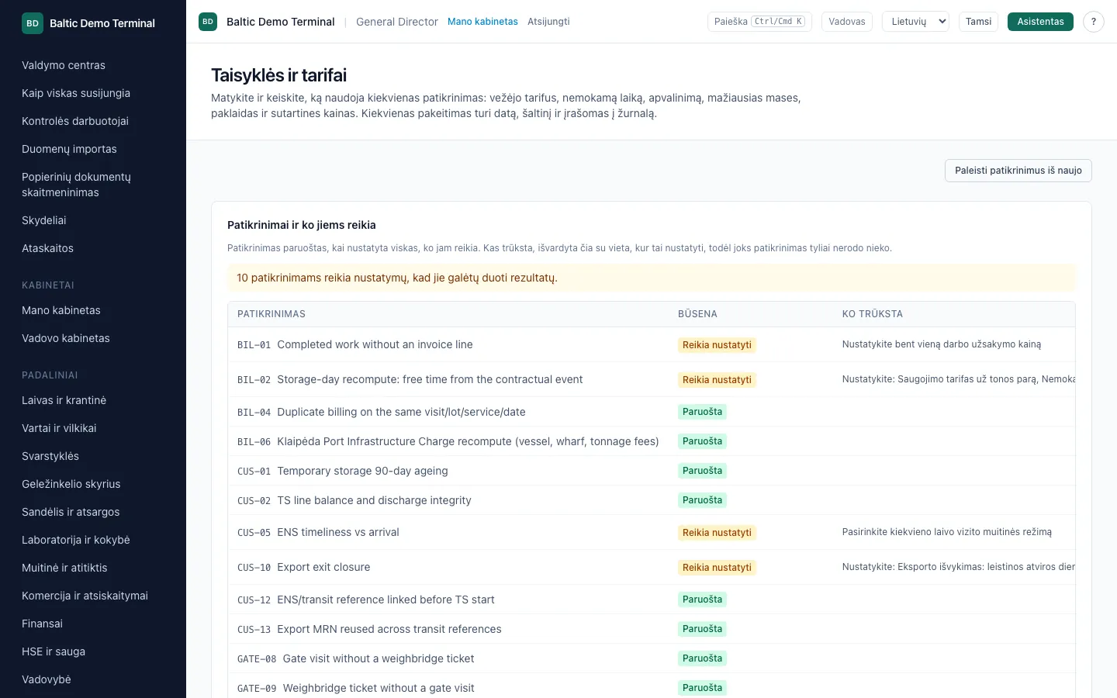Open the Lietuvių language dropdown
Image resolution: width=1117 pixels, height=698 pixels.
pos(915,22)
